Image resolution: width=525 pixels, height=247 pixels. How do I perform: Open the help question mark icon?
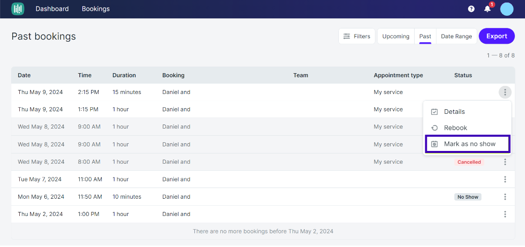click(x=471, y=9)
